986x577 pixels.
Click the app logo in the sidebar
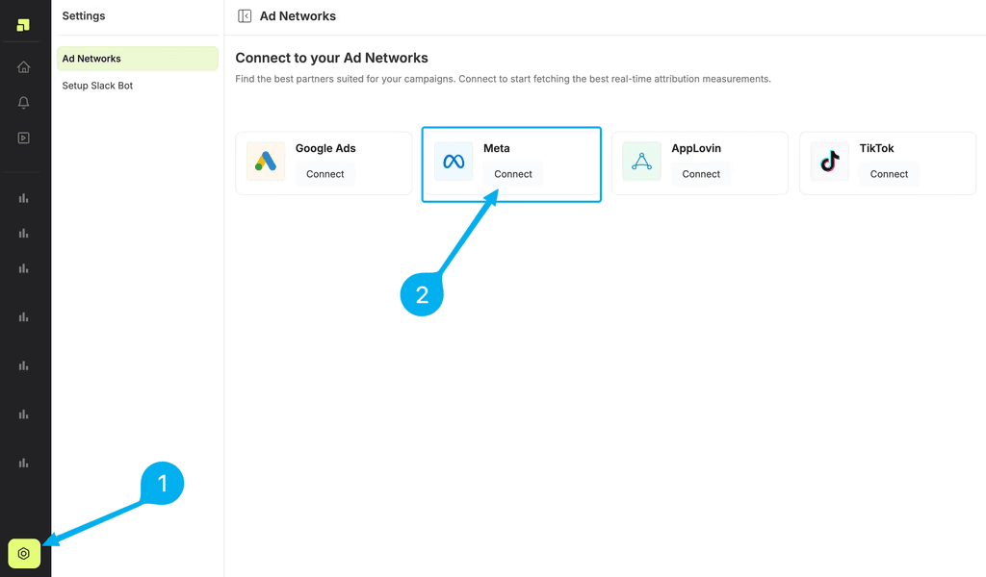click(x=23, y=25)
